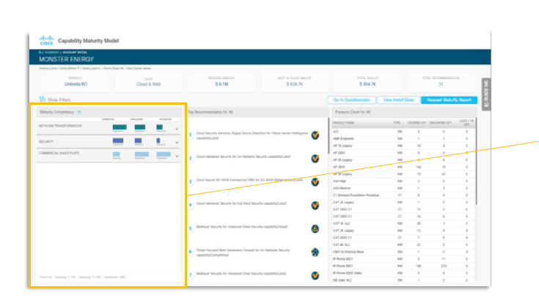Click the breadcrumb home icon in blue header

(x=41, y=52)
